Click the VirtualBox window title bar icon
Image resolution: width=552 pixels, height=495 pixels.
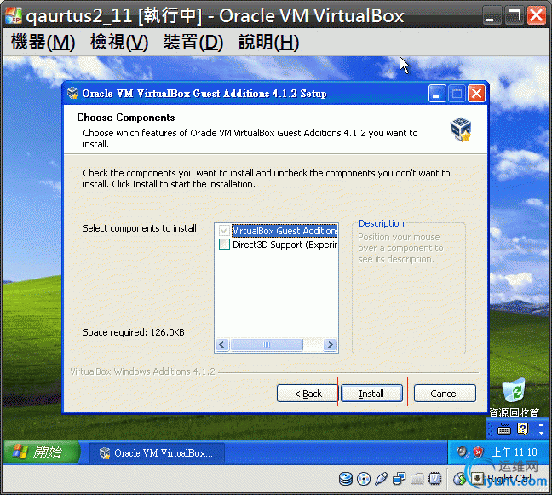(14, 15)
